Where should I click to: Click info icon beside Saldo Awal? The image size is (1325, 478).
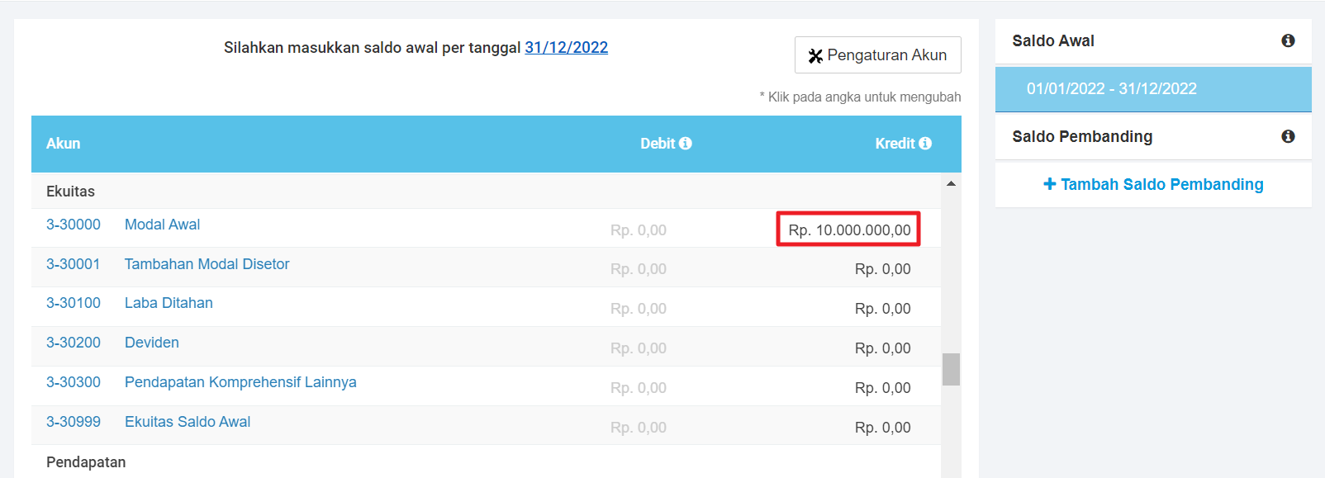(x=1288, y=41)
